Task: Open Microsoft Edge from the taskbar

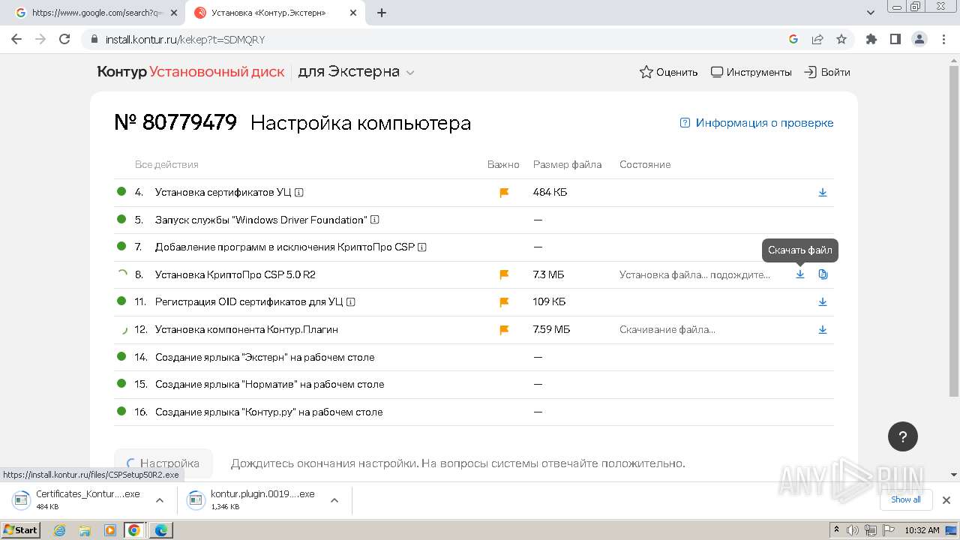Action: coord(161,530)
